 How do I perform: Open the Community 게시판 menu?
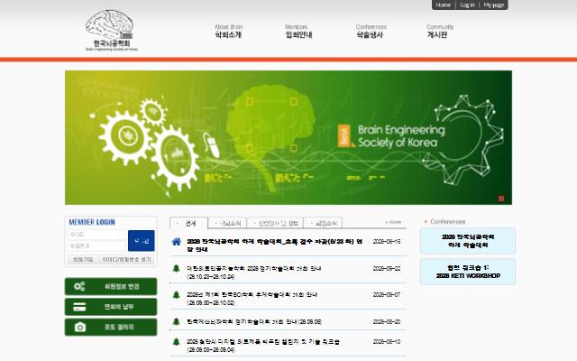[x=439, y=32]
